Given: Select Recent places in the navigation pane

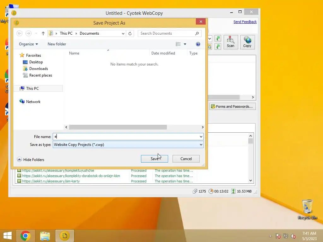Looking at the screenshot, I should pos(38,75).
